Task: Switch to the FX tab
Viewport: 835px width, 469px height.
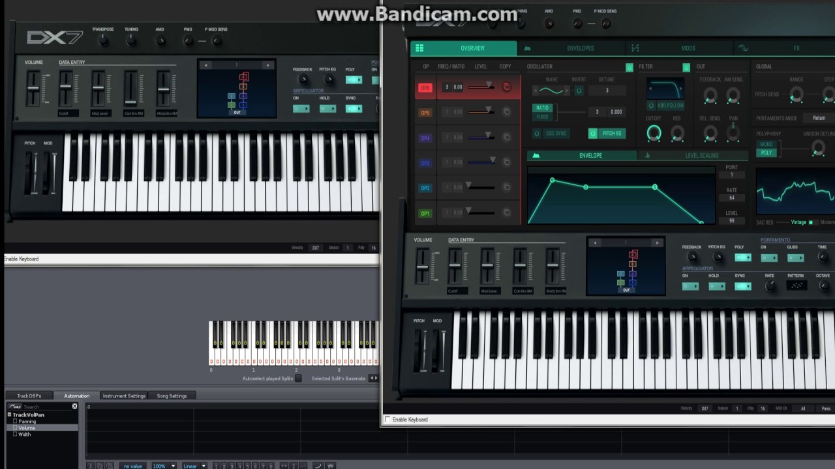Action: [785, 48]
